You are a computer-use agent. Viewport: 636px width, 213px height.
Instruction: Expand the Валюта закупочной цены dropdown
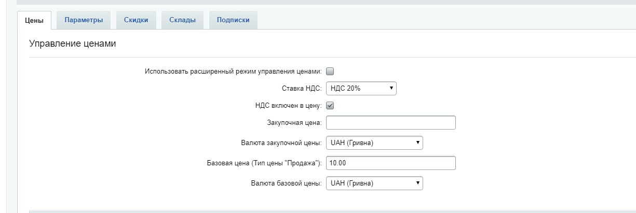(374, 143)
